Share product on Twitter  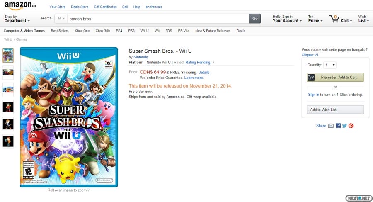tap(344, 126)
